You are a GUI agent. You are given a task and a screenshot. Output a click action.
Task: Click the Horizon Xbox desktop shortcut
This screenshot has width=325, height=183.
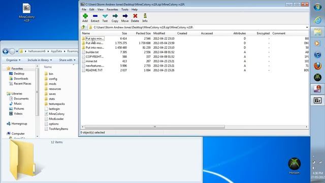point(295,166)
